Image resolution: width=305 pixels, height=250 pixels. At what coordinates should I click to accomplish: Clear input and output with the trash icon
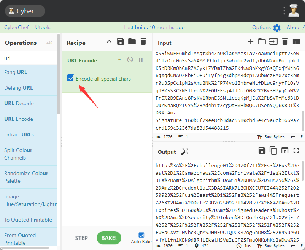284,42
